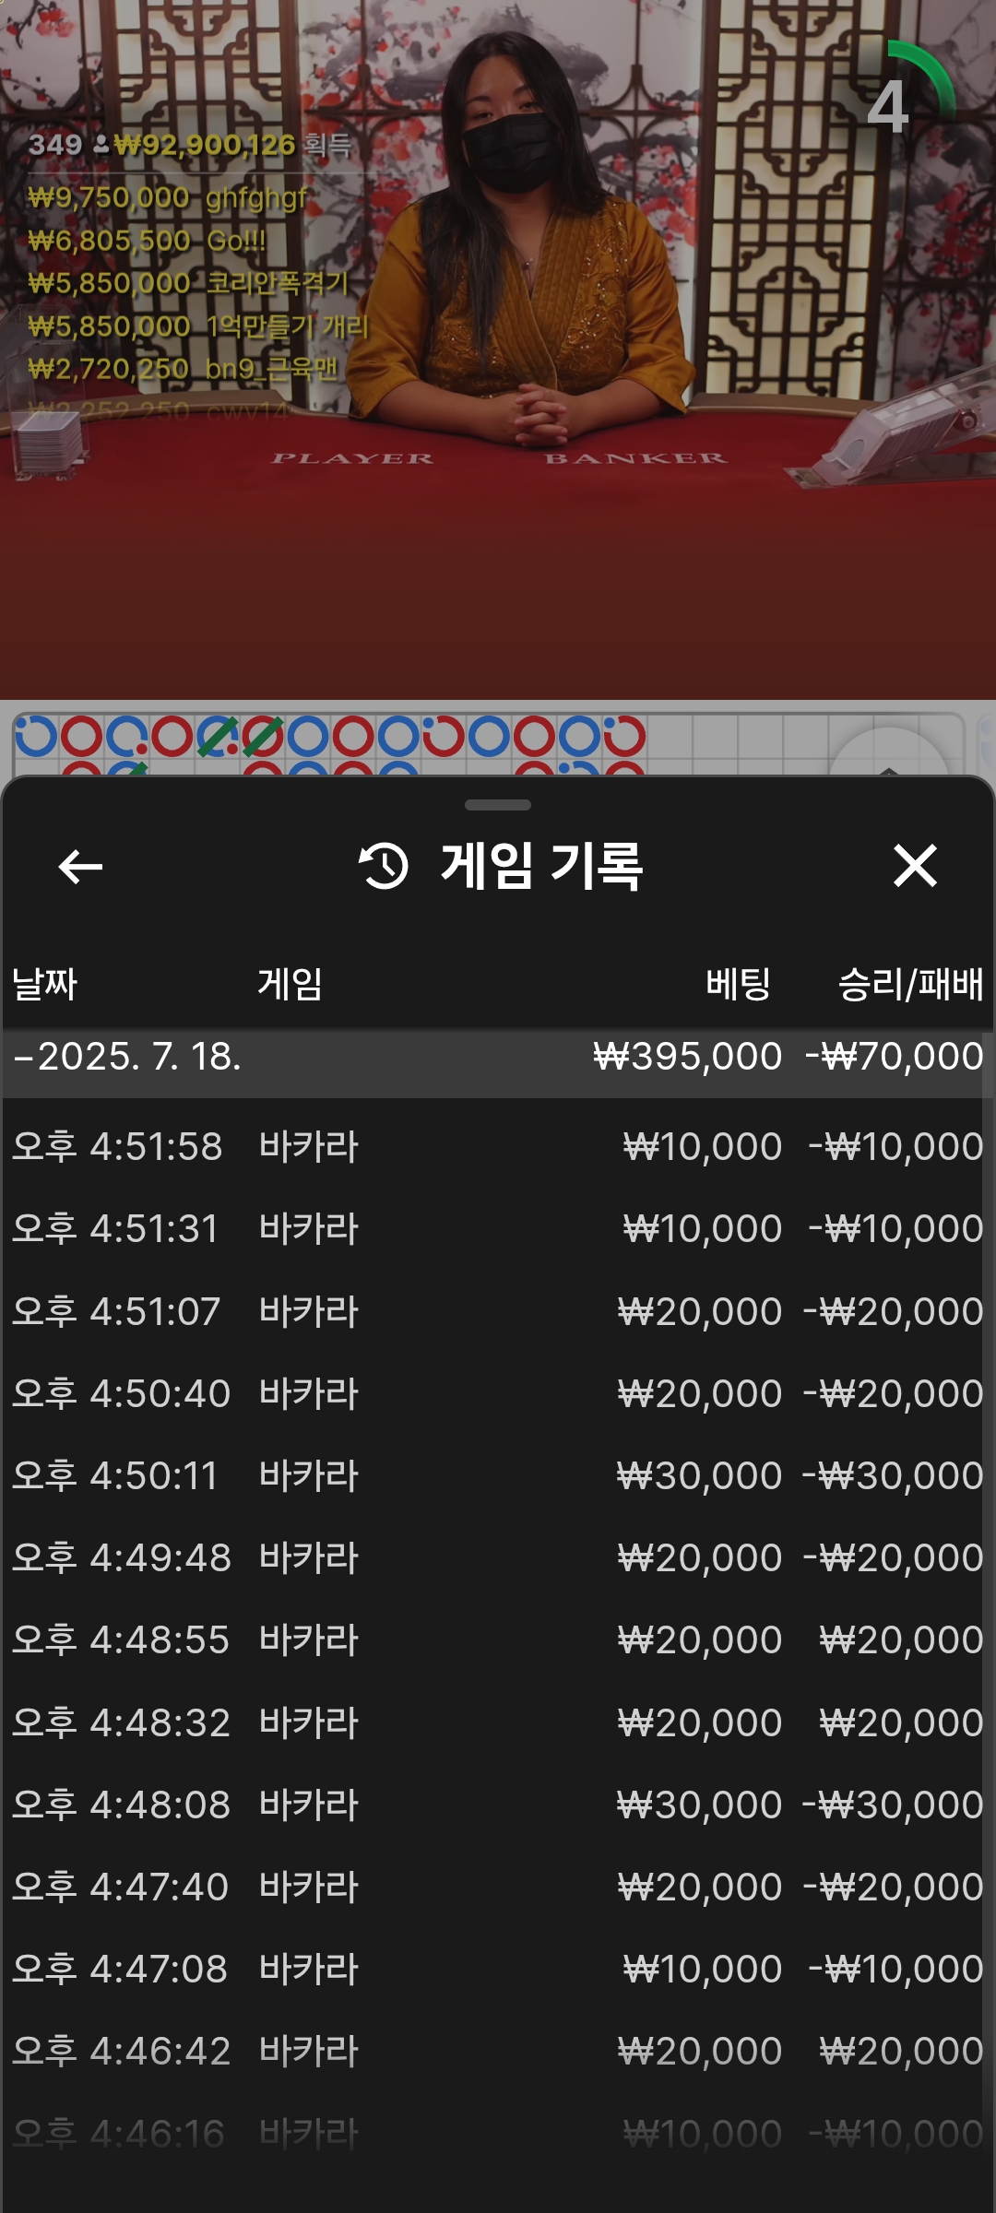Select the 날짜 column header

tap(44, 984)
